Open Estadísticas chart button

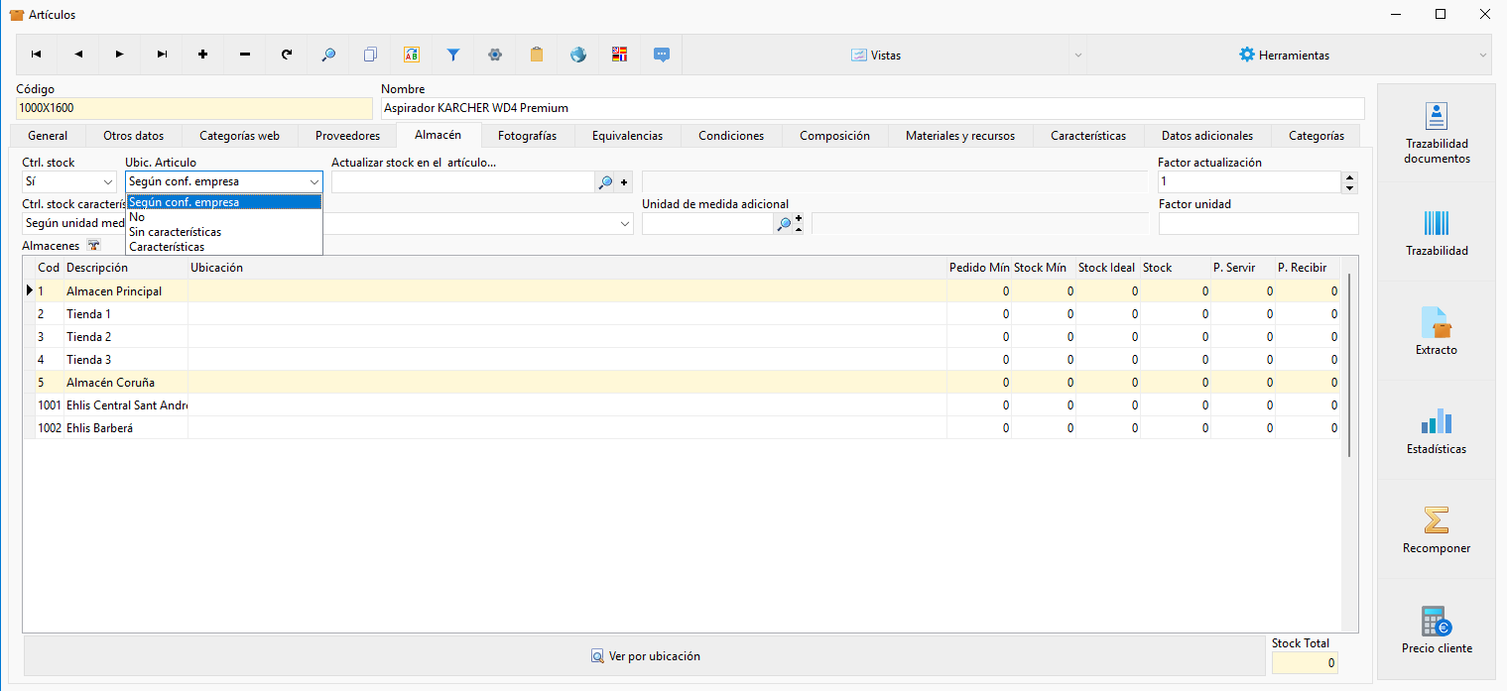point(1436,430)
